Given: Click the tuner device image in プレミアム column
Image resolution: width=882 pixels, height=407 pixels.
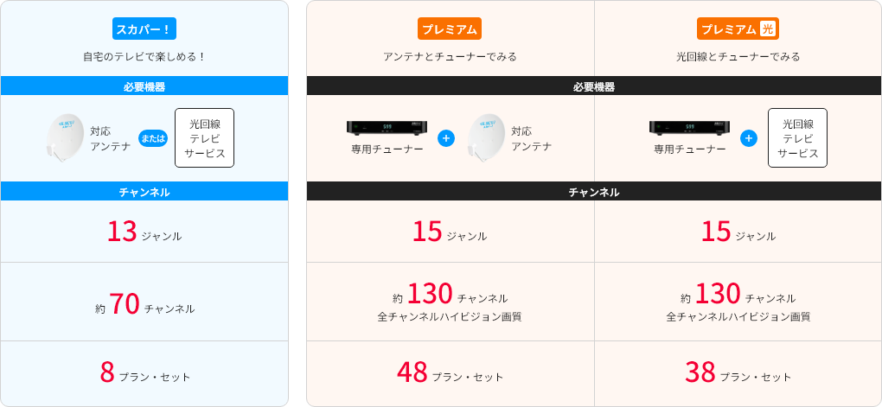Looking at the screenshot, I should (387, 128).
